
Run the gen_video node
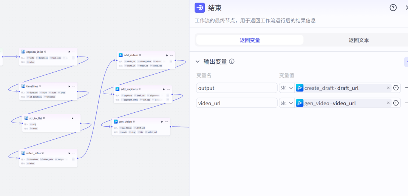[x=162, y=121]
